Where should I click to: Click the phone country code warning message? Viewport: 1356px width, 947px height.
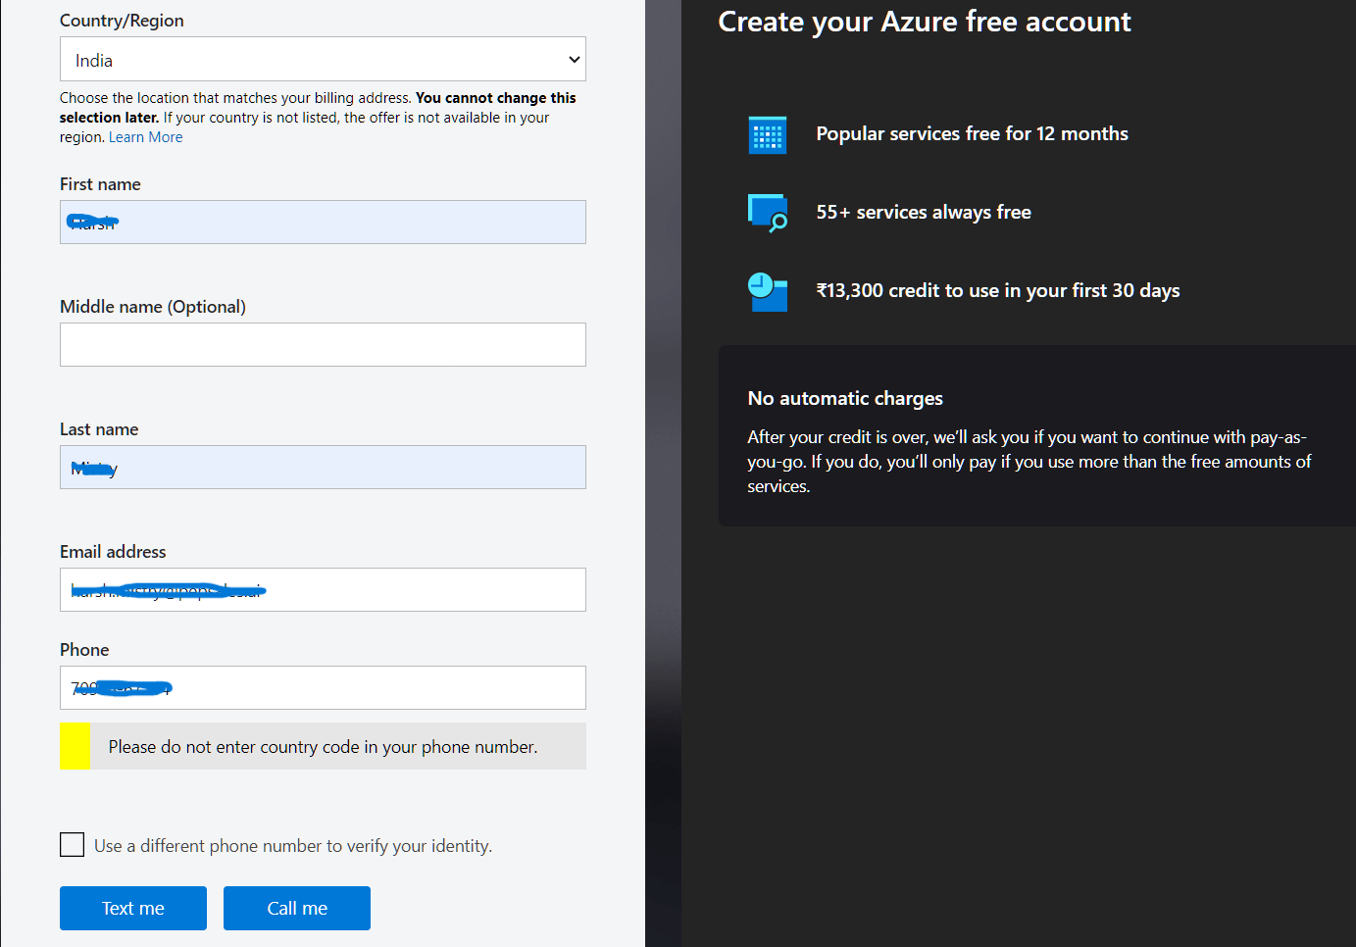pos(324,746)
